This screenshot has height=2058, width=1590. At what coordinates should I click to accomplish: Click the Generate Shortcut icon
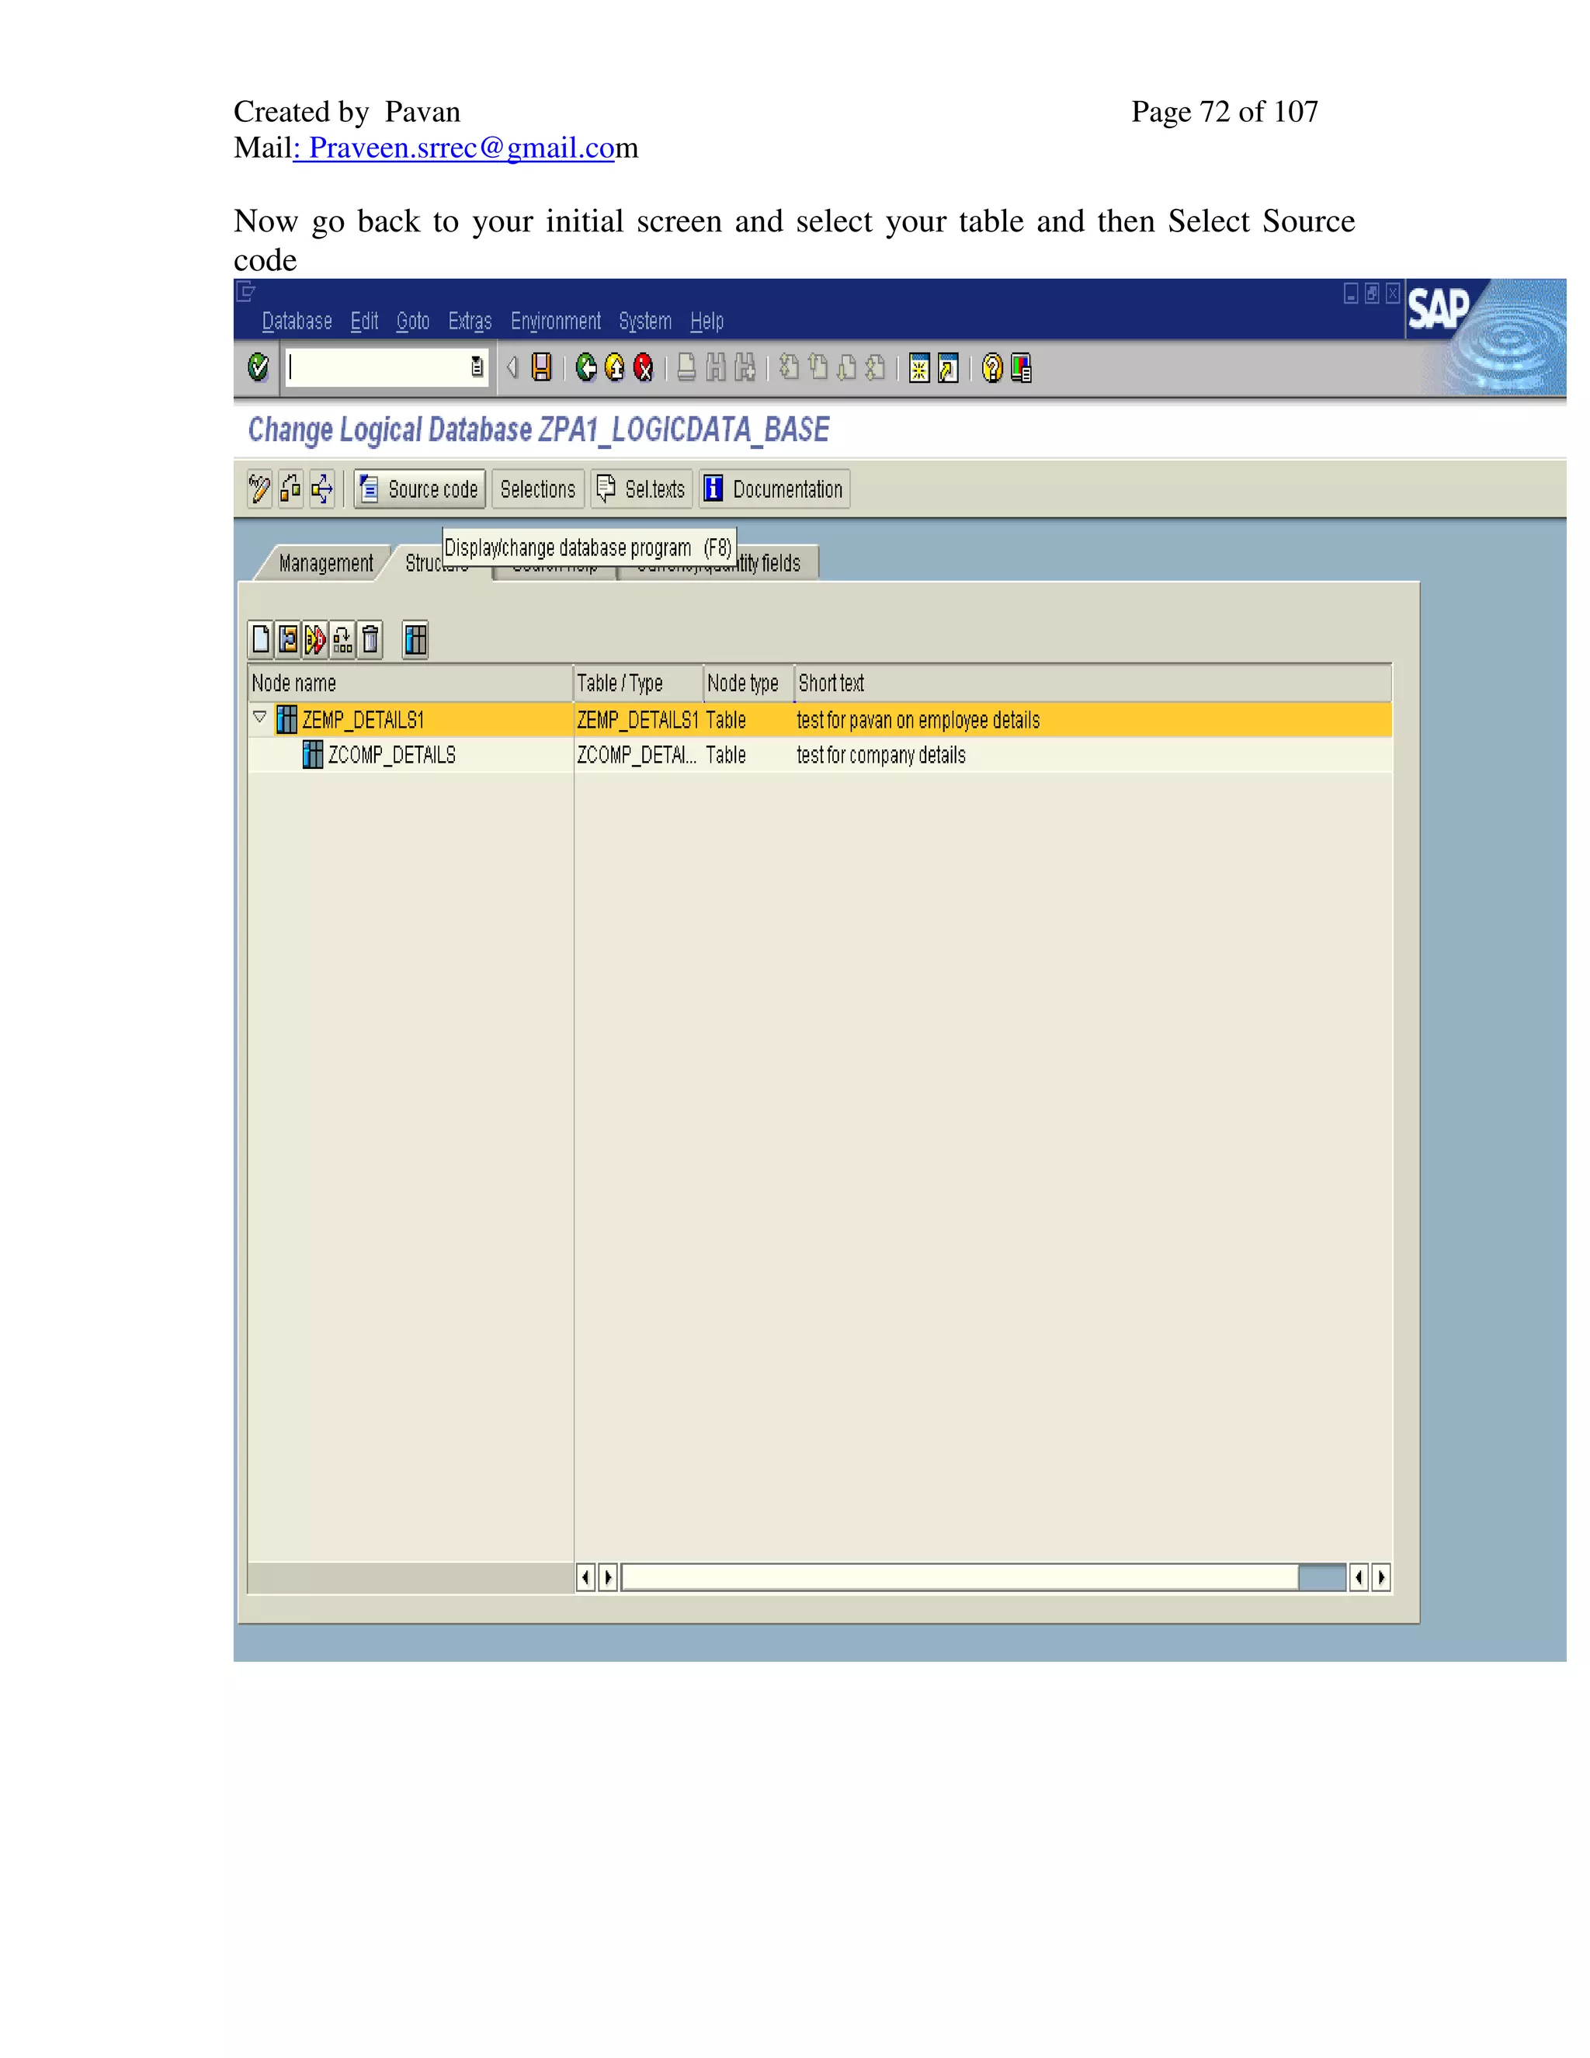pos(949,367)
